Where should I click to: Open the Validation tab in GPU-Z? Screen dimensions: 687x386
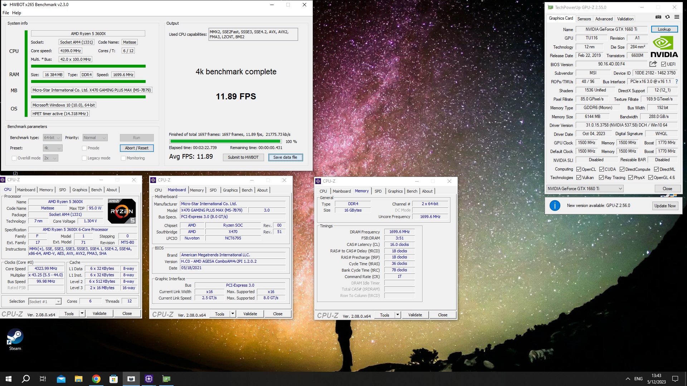(x=625, y=19)
